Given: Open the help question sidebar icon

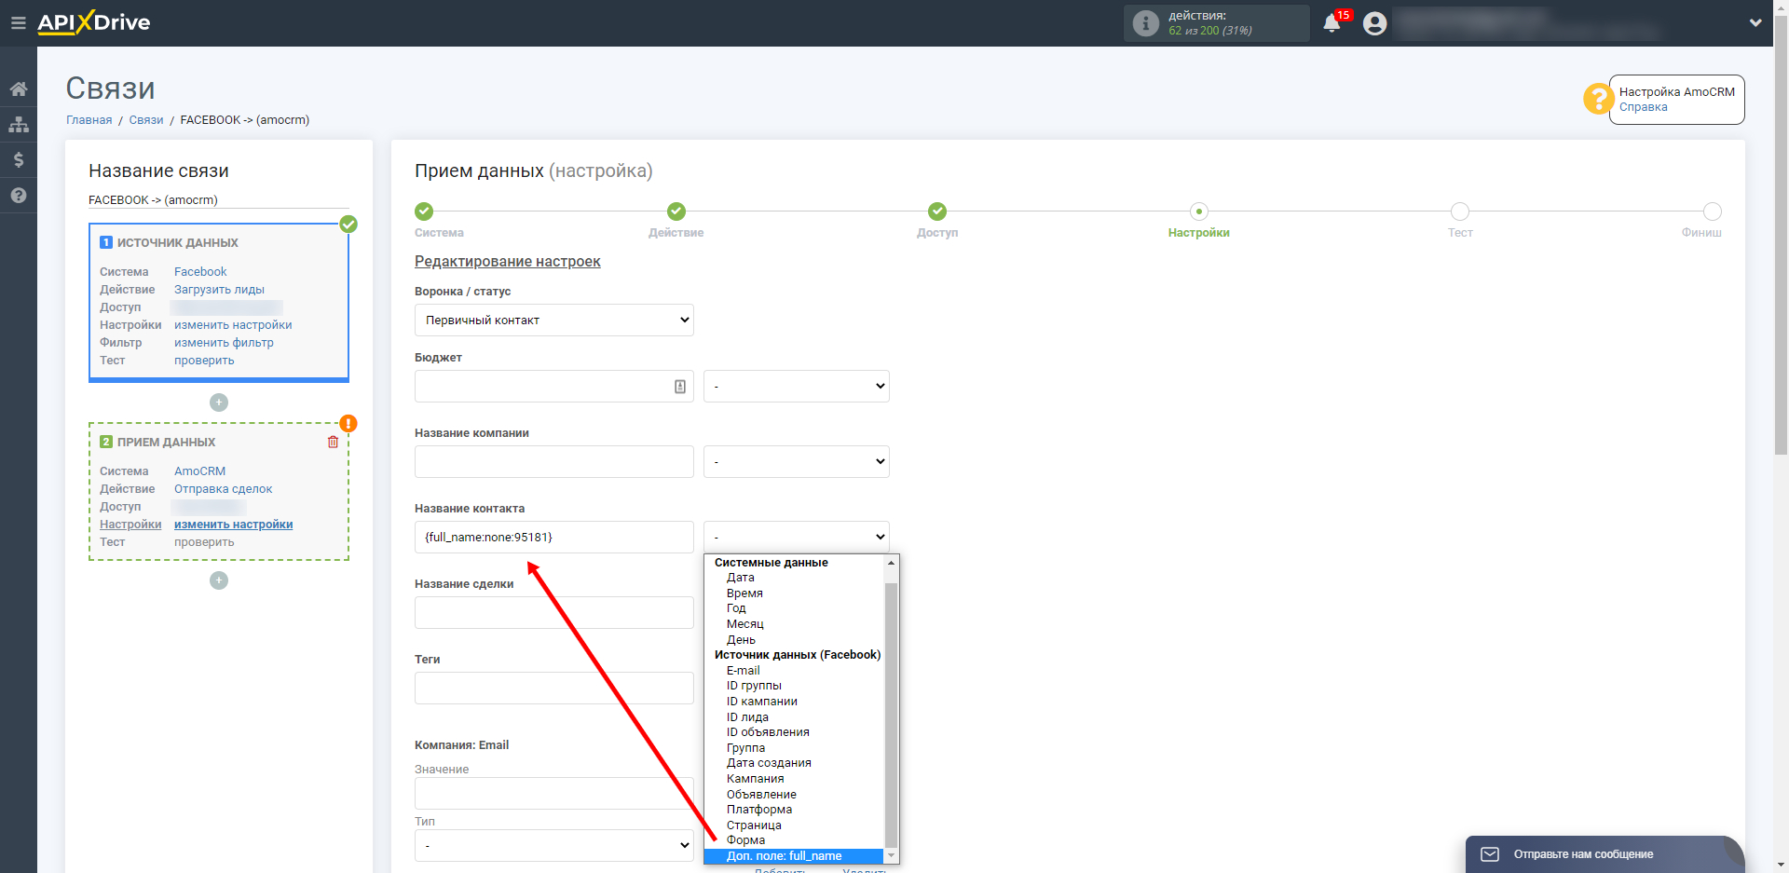Looking at the screenshot, I should click(x=19, y=196).
